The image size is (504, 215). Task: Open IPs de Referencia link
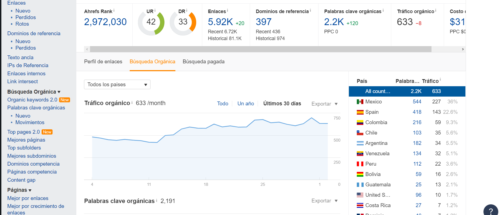[28, 65]
